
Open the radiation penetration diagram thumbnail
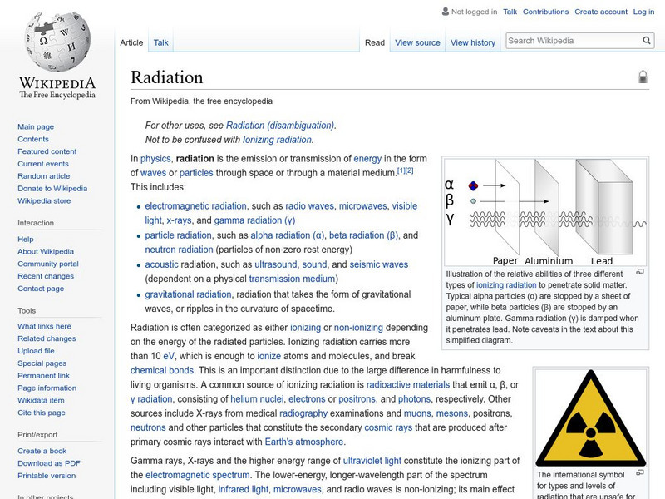[x=545, y=212]
